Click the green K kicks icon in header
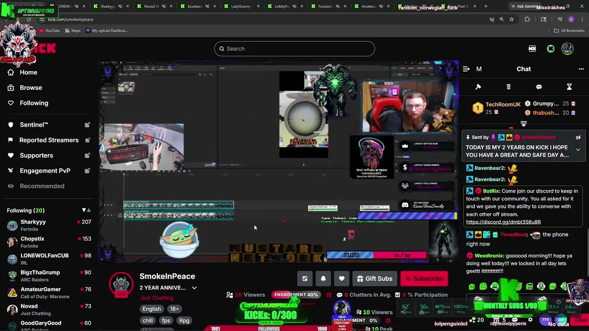The height and width of the screenshot is (331, 589). point(551,49)
